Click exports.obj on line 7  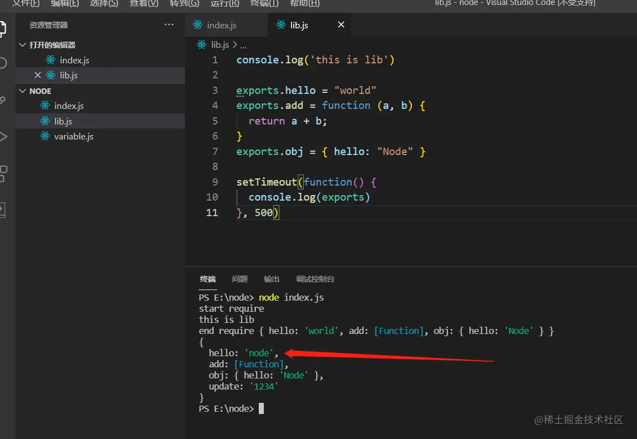point(270,152)
